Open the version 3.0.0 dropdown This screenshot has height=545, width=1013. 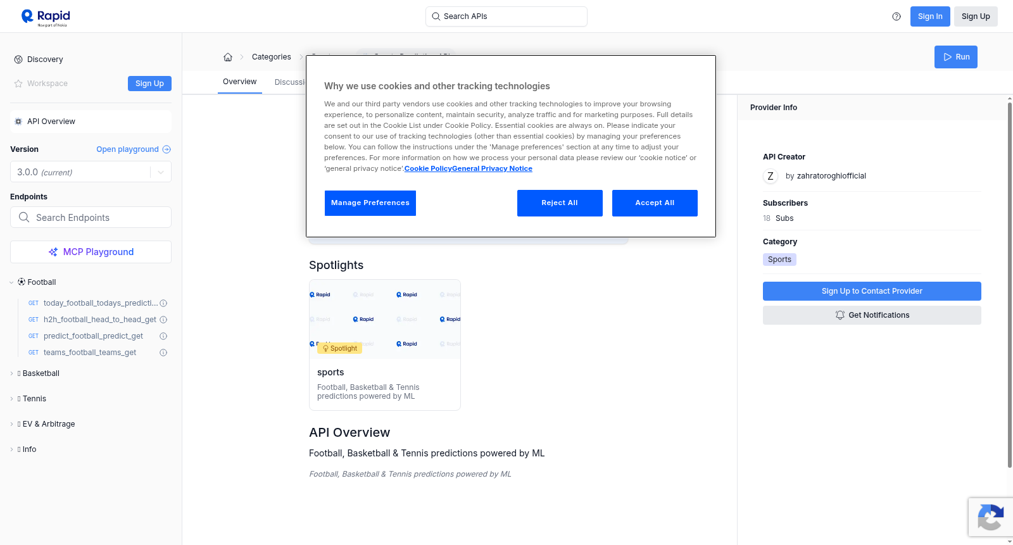[91, 172]
